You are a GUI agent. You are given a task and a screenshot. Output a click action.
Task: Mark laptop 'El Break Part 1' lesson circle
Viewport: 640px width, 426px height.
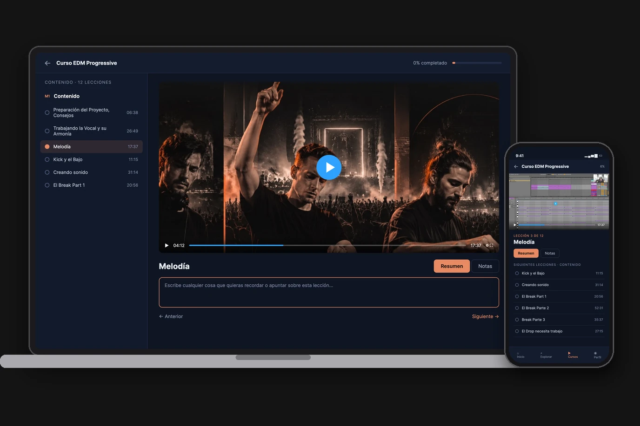point(47,185)
